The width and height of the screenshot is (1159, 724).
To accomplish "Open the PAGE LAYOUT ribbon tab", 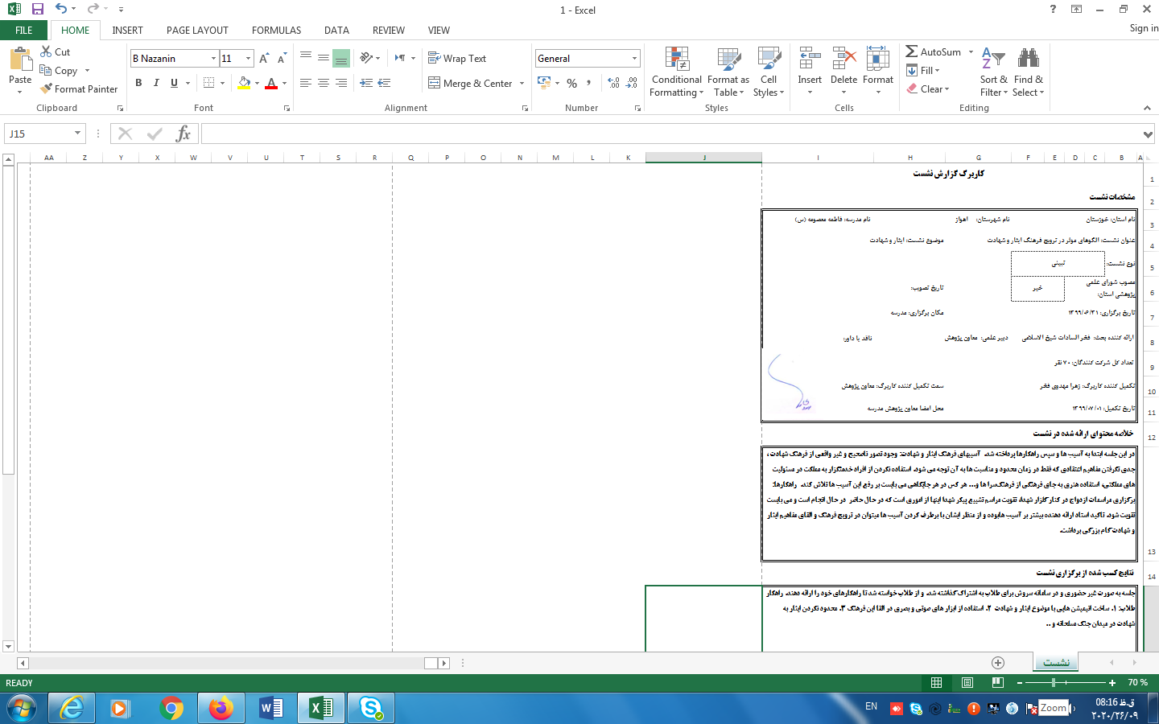I will (197, 31).
